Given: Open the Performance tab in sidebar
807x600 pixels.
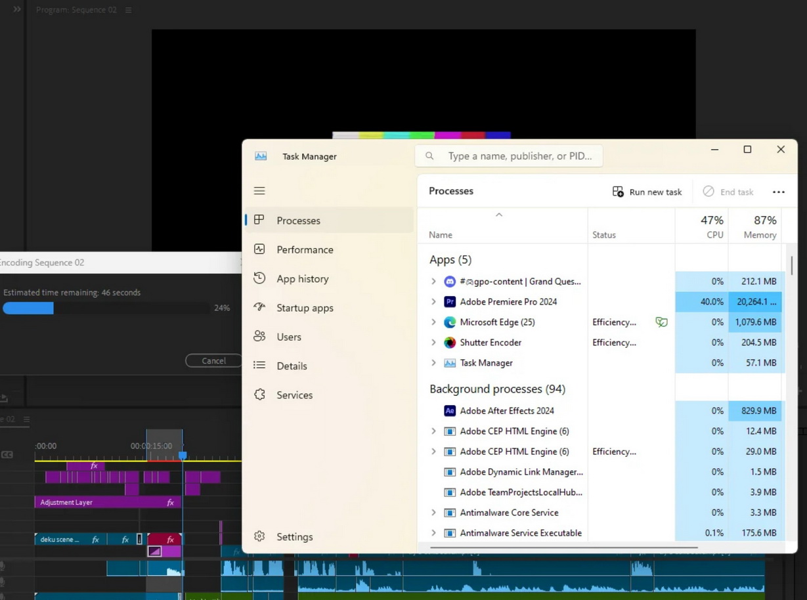Looking at the screenshot, I should (x=305, y=249).
